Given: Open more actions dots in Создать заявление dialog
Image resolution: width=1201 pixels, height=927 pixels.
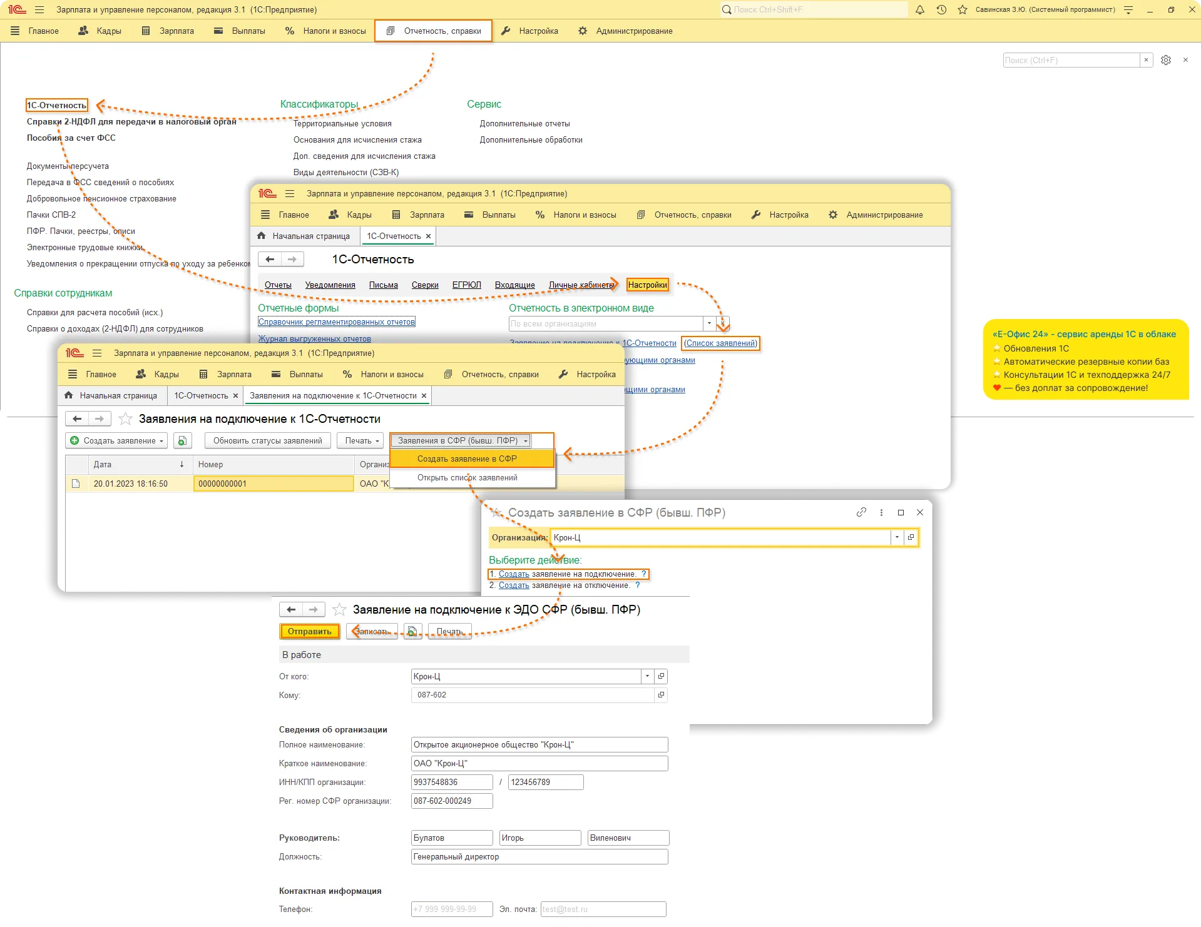Looking at the screenshot, I should click(x=881, y=512).
